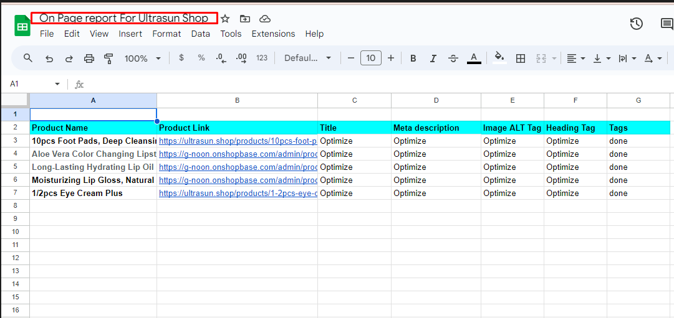Open the 1-2pcs eye cream product link
Screen dimensions: 674x318
(x=238, y=193)
